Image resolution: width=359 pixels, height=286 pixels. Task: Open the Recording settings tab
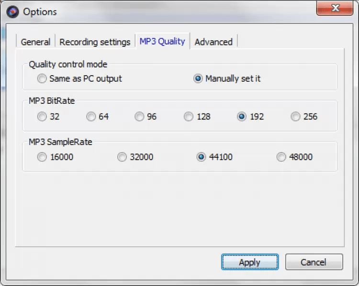coord(95,42)
